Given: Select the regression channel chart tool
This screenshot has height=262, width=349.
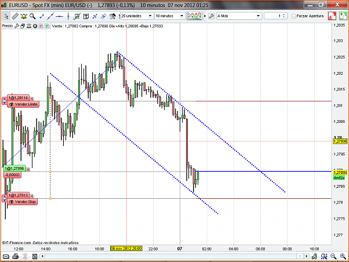Looking at the screenshot, I should 77,16.
